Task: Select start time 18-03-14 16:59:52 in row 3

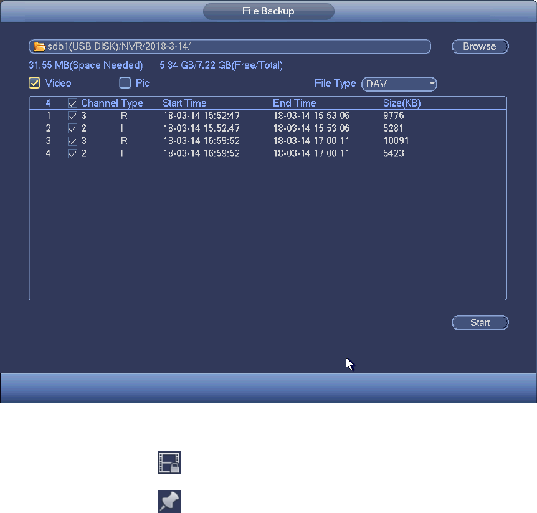Action: click(201, 141)
